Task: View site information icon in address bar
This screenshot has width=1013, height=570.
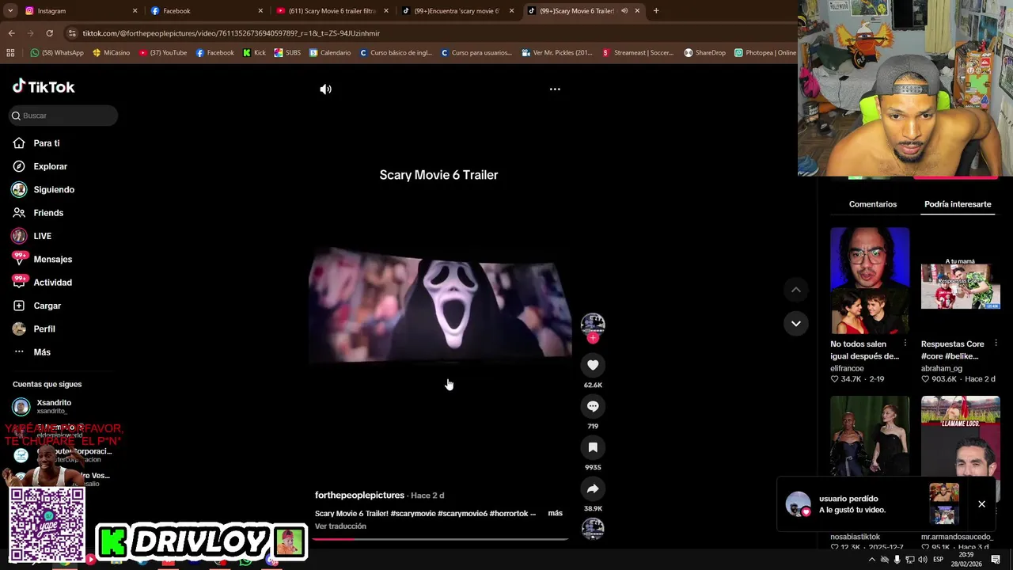Action: click(72, 33)
